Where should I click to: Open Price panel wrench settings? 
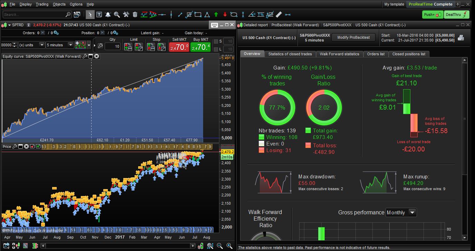15,147
